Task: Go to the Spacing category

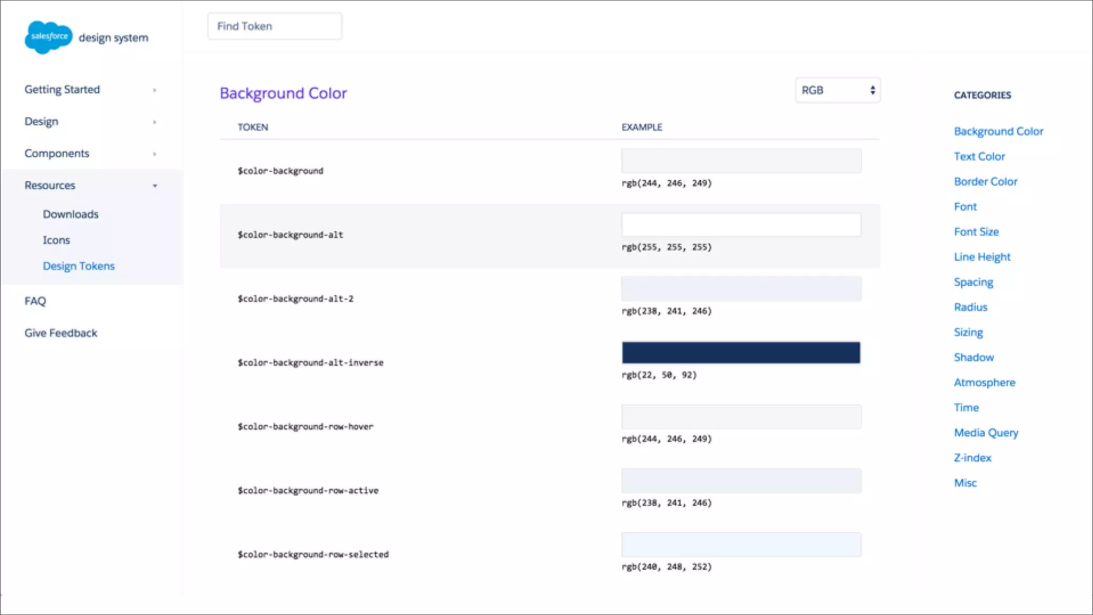Action: [973, 282]
